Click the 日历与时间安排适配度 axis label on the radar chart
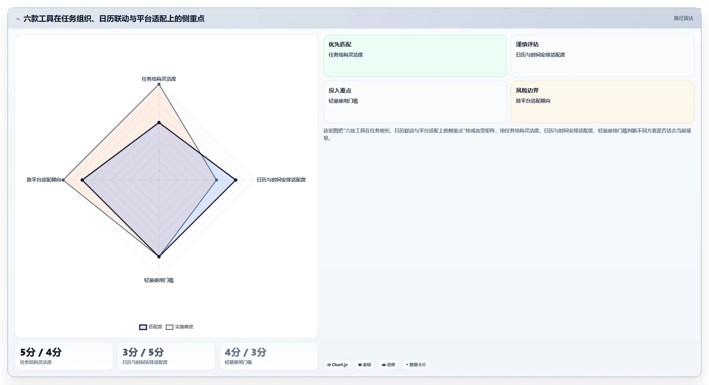The width and height of the screenshot is (709, 385). coord(281,180)
